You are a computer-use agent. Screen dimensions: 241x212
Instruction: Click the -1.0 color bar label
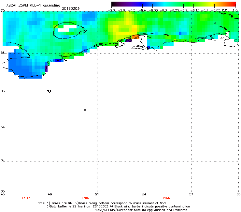pos(121,10)
